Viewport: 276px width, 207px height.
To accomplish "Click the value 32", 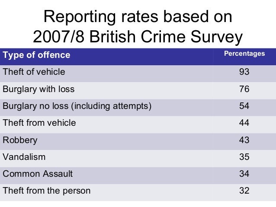I will coord(244,191).
